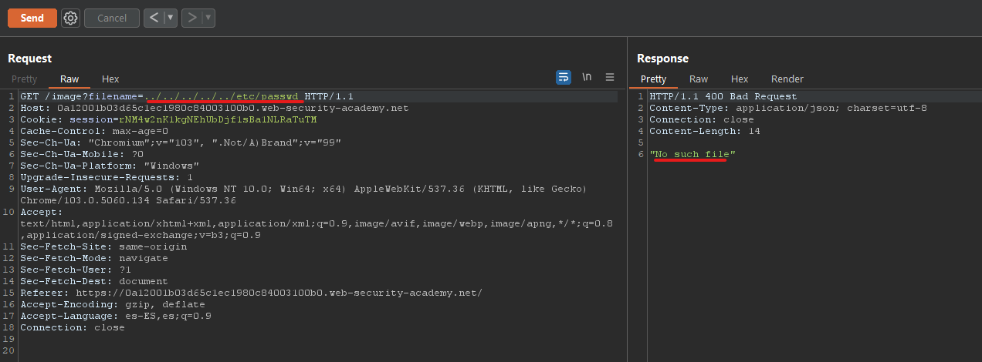Click HTTP/1.1 400 Bad Request status line
Image resolution: width=982 pixels, height=362 pixels.
tap(723, 96)
